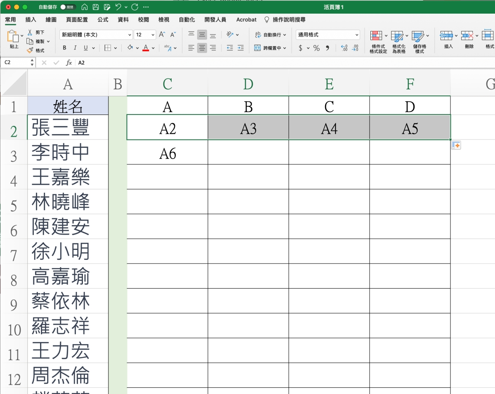Click the Home icon in title bar
Screen dimensions: 495x394
pyautogui.click(x=85, y=7)
